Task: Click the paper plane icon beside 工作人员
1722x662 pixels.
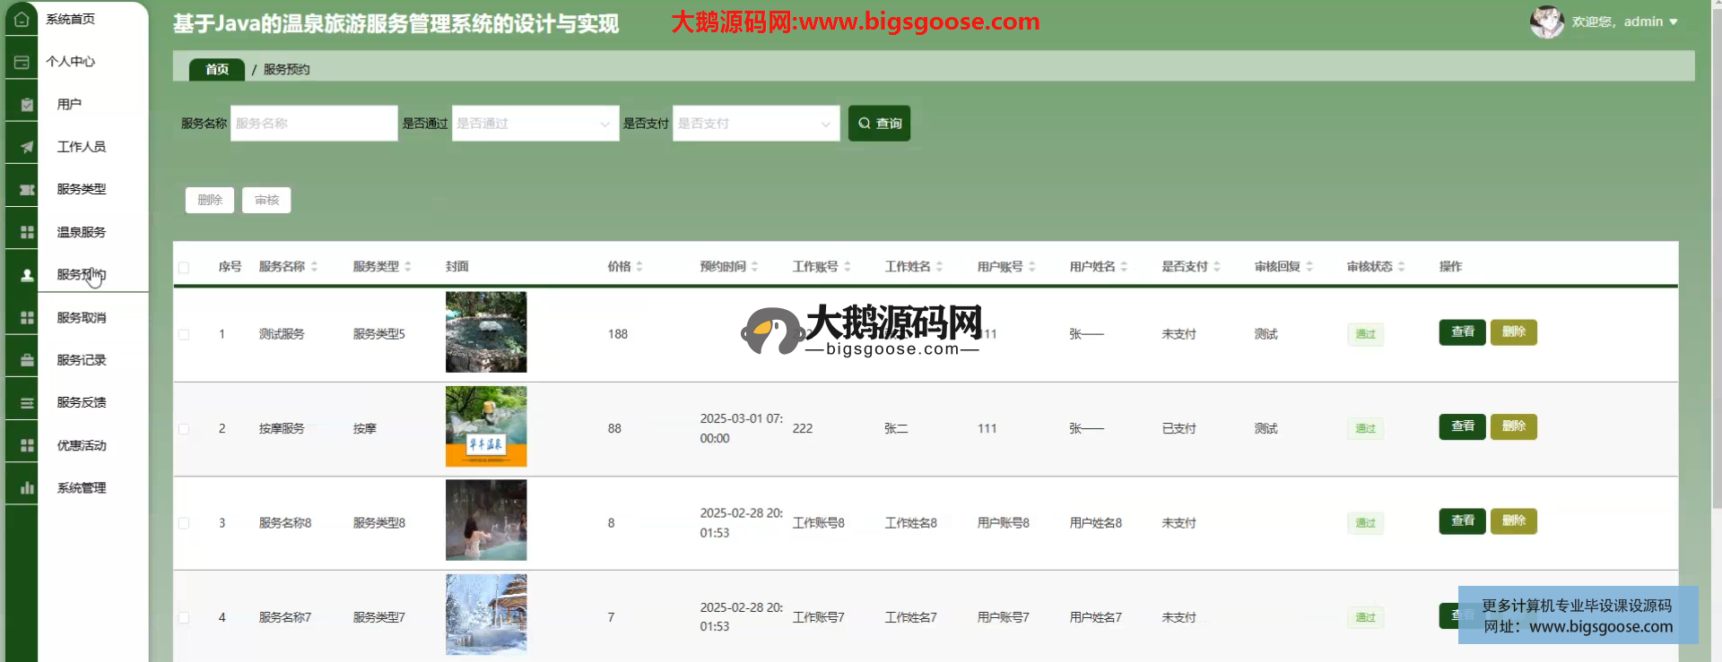Action: (x=27, y=147)
